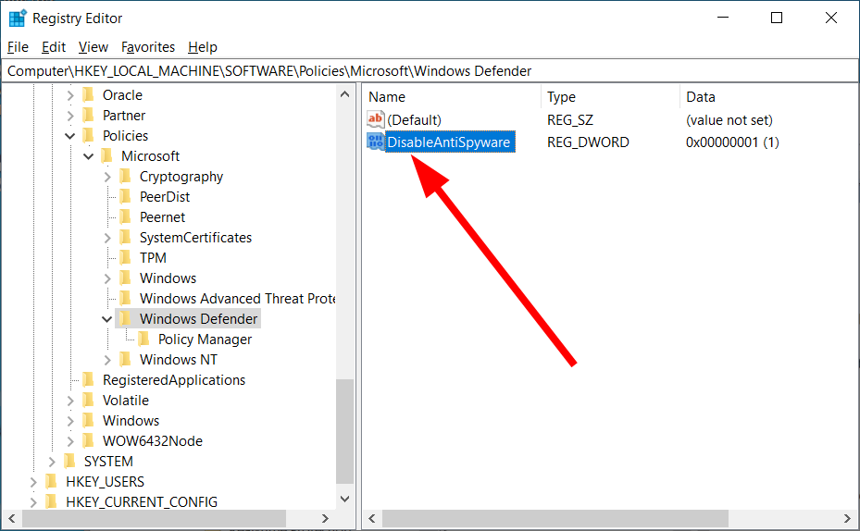This screenshot has height=531, width=860.
Task: Click the tree pane vertical scrollbar thumb
Action: [x=345, y=431]
